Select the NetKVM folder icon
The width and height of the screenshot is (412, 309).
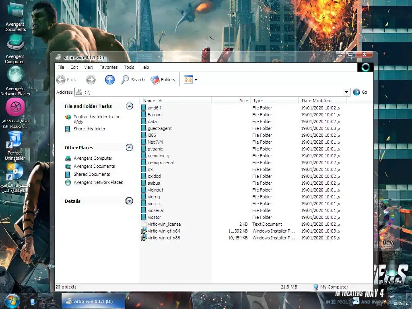tap(144, 142)
